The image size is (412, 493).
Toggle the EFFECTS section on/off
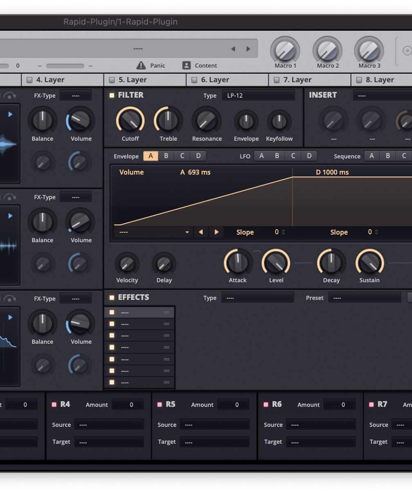112,298
